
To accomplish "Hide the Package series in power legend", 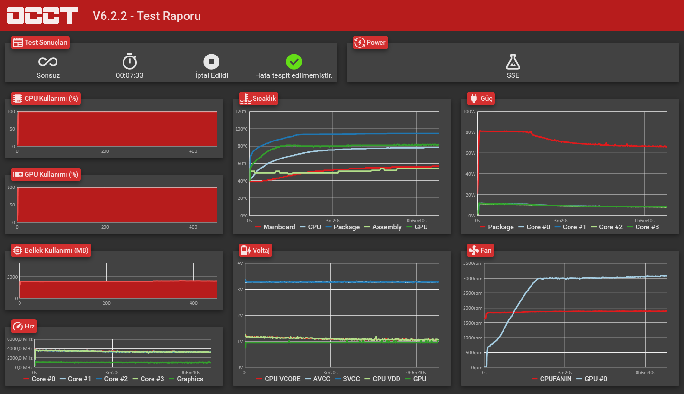I will [497, 227].
